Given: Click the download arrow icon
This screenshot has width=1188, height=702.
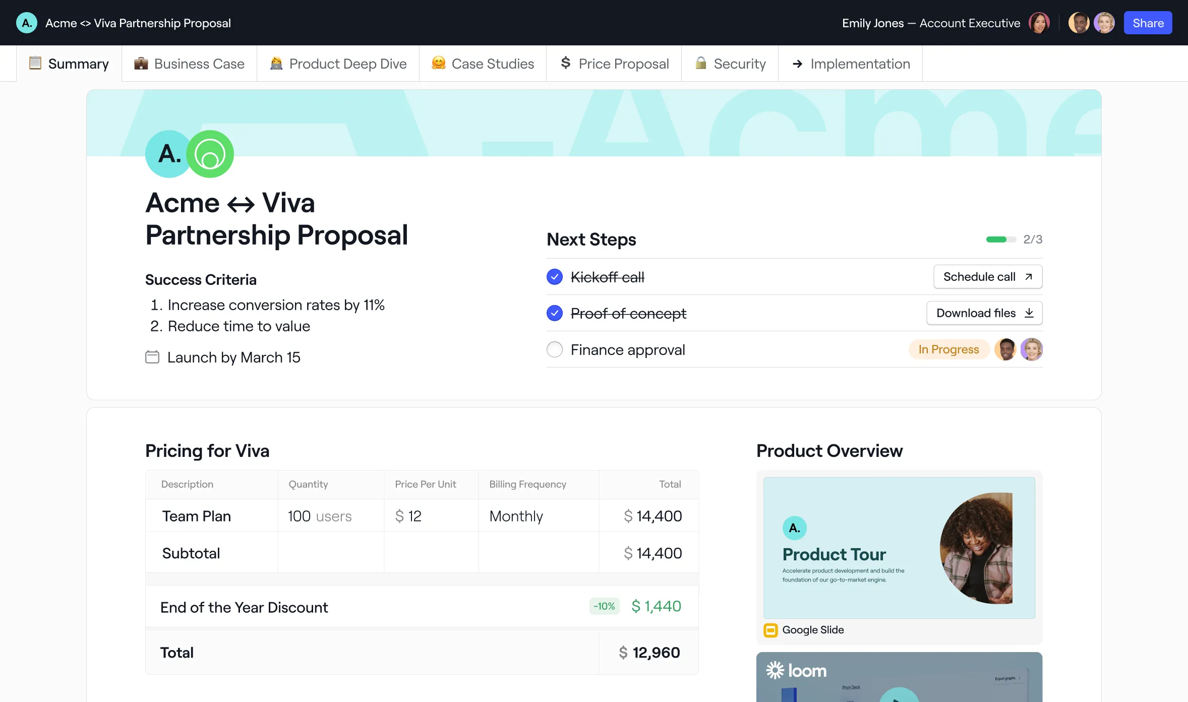Looking at the screenshot, I should (1029, 313).
